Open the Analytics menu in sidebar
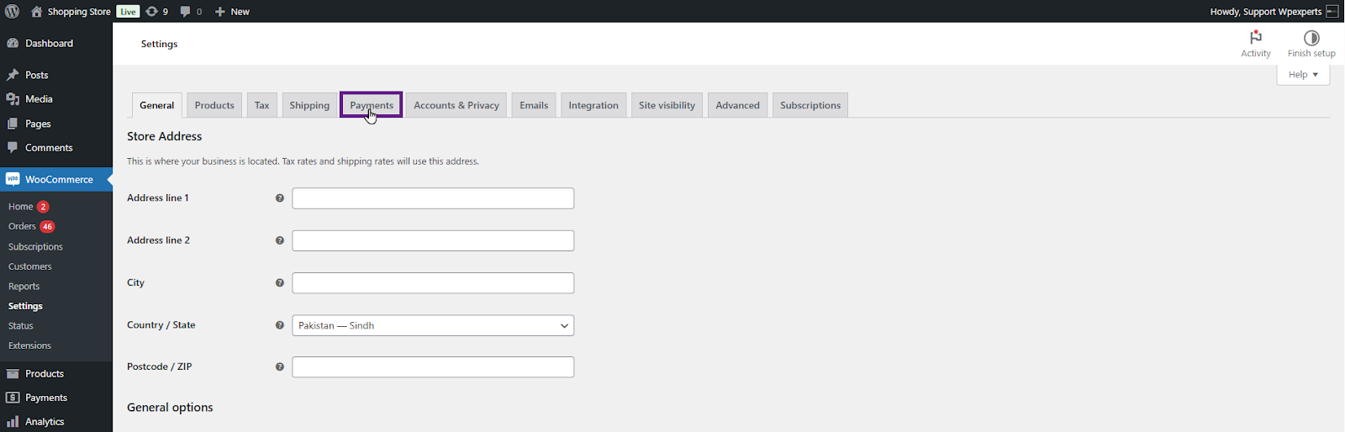 point(45,422)
